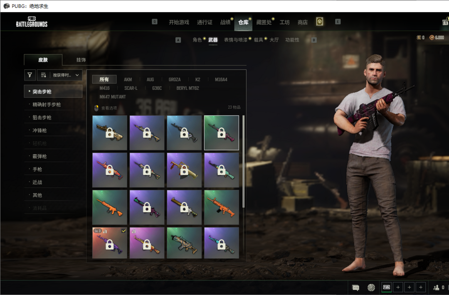Click the Q key navigation hint
Image resolution: width=449 pixels, height=295 pixels.
(155, 22)
